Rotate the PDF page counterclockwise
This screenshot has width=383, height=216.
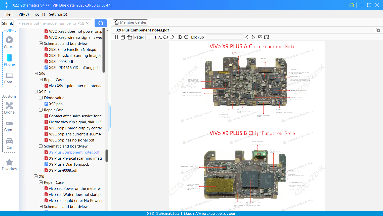pos(122,37)
